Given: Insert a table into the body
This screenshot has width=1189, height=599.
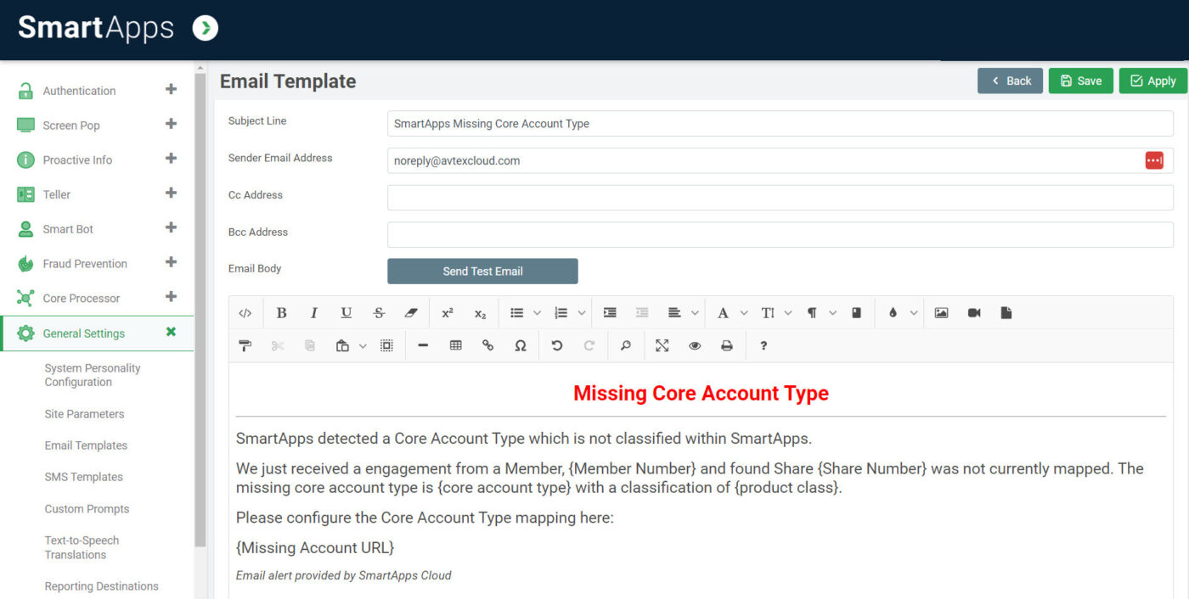Looking at the screenshot, I should click(x=455, y=345).
